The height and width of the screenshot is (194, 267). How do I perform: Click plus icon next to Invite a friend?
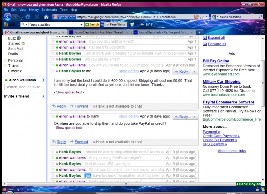(43, 96)
